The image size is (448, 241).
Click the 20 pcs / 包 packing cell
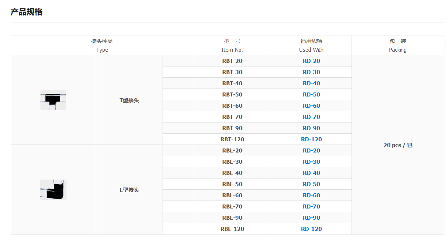[x=398, y=145]
